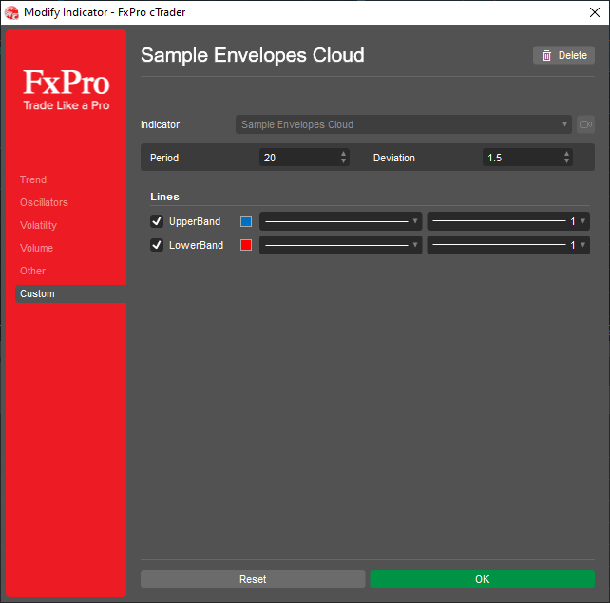Image resolution: width=610 pixels, height=603 pixels.
Task: Change the UpperBand blue color swatch
Action: click(246, 221)
